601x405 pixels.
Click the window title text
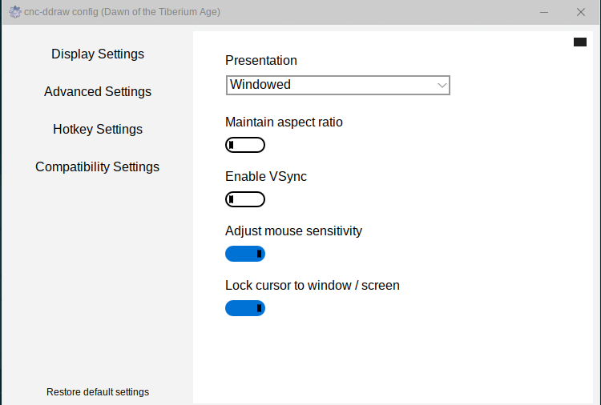point(123,12)
